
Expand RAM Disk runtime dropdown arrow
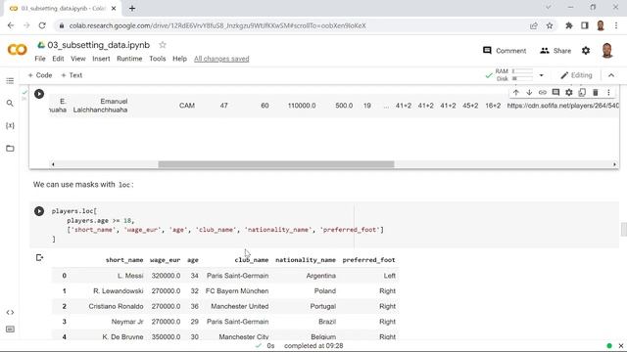point(541,75)
